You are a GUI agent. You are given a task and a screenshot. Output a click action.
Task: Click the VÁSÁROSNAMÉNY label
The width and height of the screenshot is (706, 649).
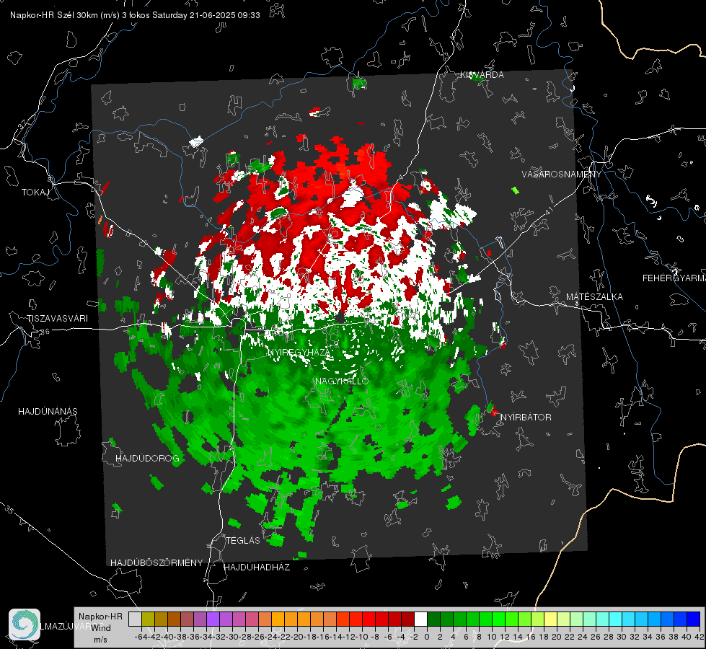click(562, 175)
